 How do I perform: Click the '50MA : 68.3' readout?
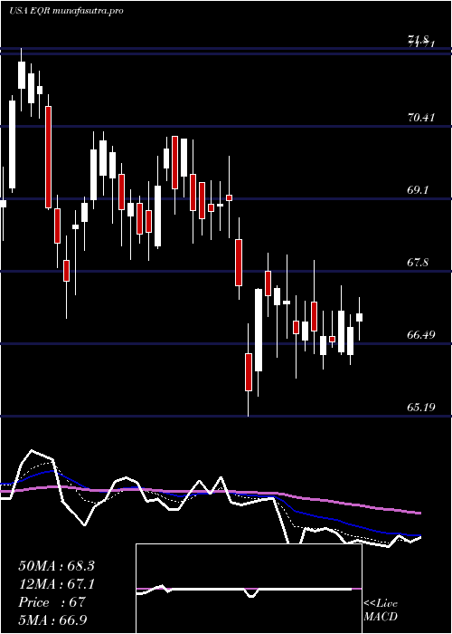pos(56,566)
